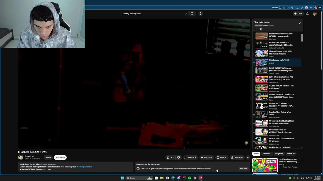The width and height of the screenshot is (323, 181).
Task: Clear the YouTube search box text
Action: click(186, 14)
